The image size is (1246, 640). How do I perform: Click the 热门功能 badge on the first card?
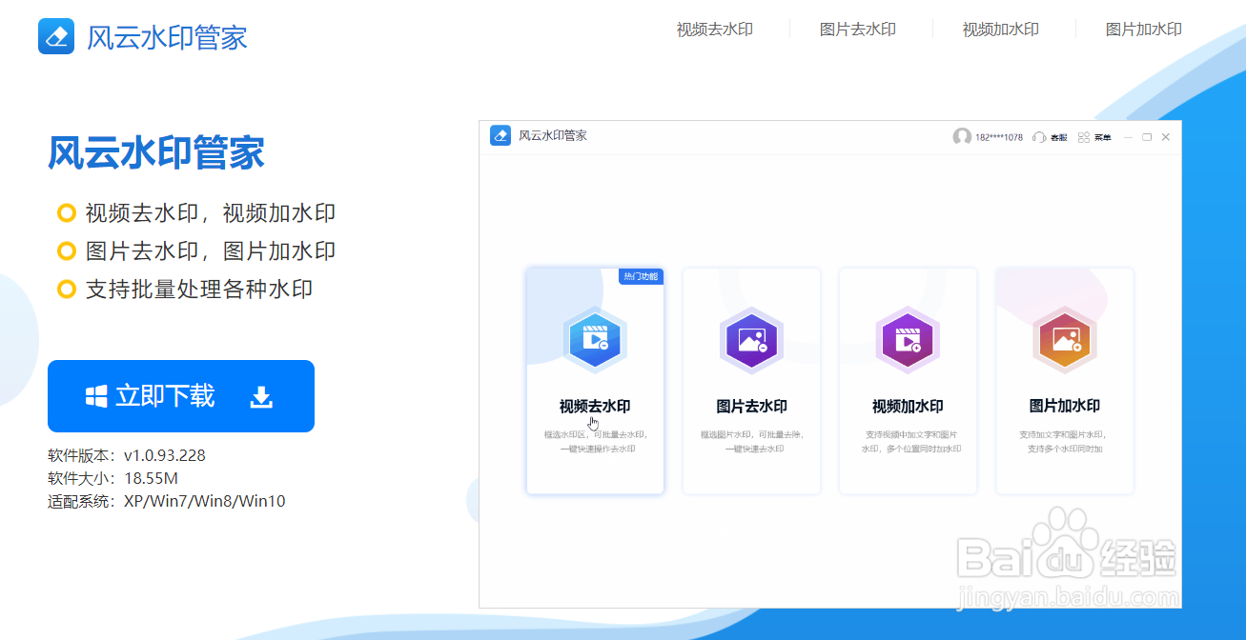(641, 276)
